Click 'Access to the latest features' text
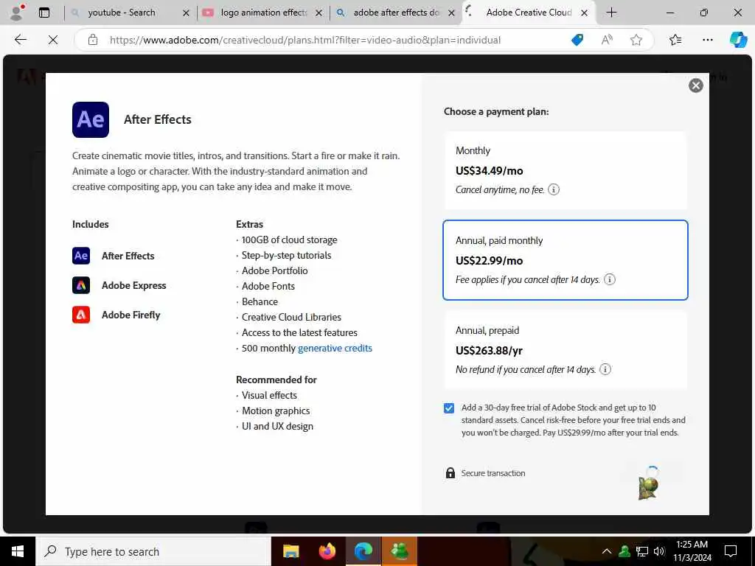The width and height of the screenshot is (755, 566). pos(299,332)
